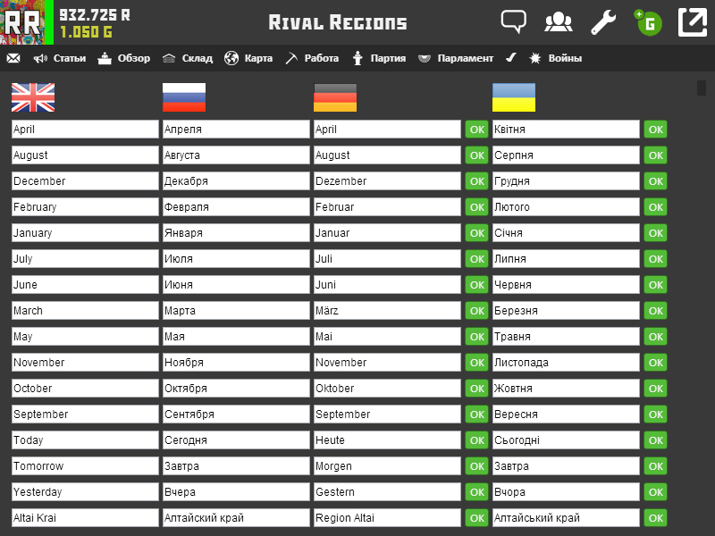Click the English field containing September
The height and width of the screenshot is (536, 715).
[85, 415]
